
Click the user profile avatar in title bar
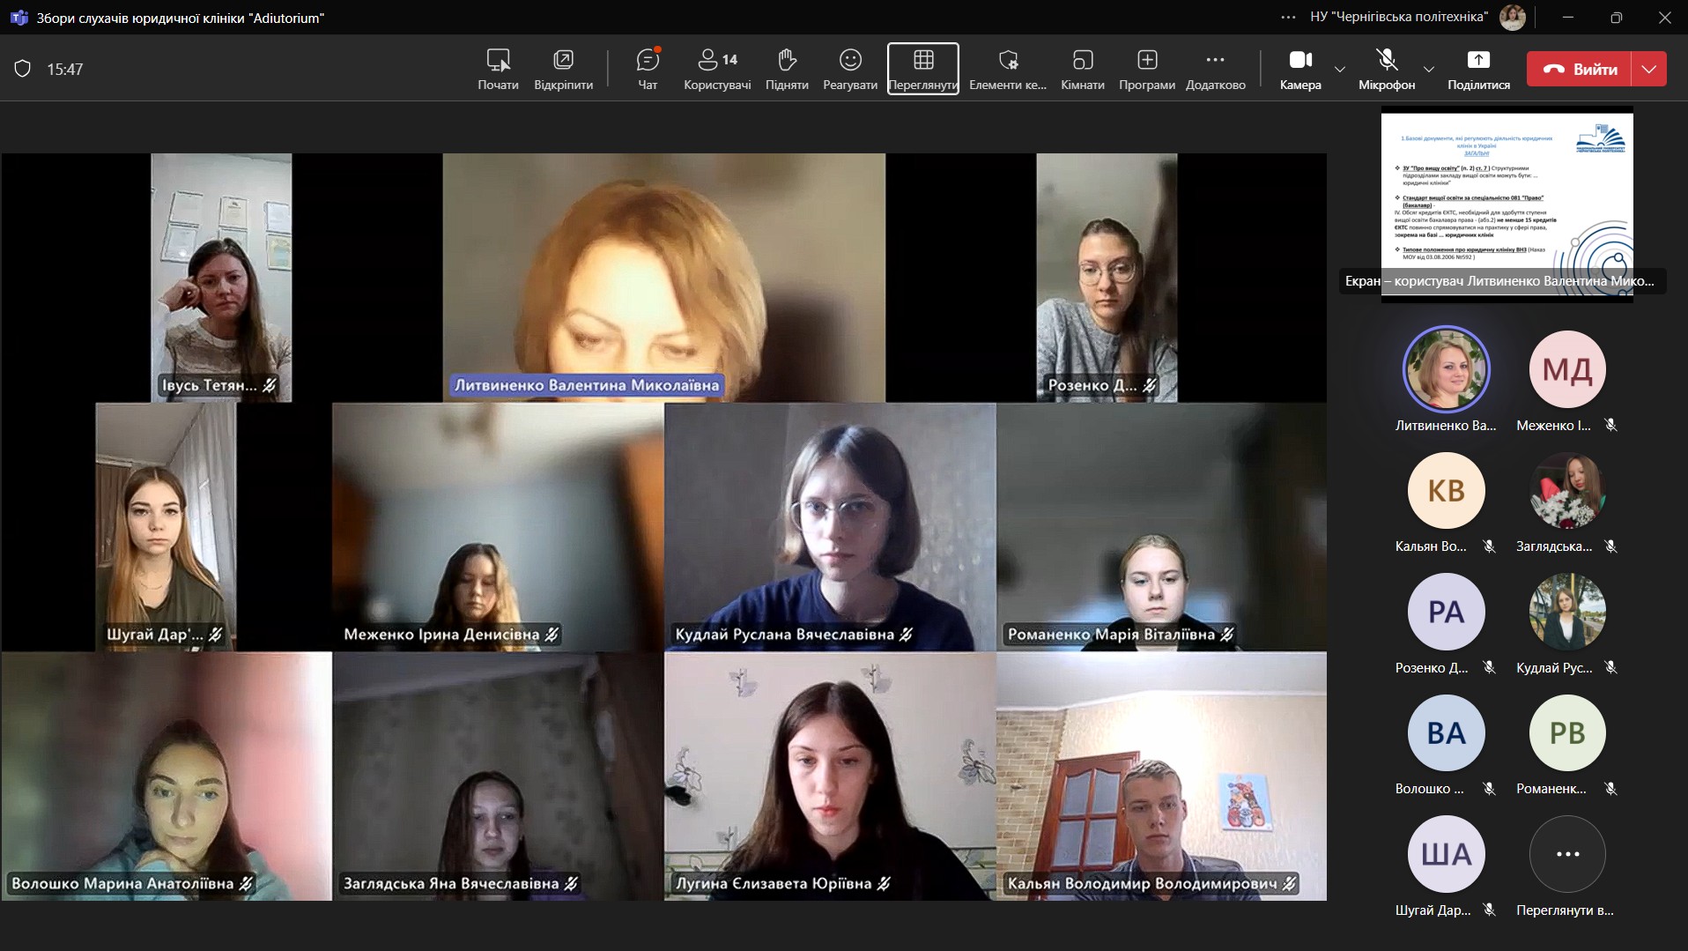(x=1513, y=17)
